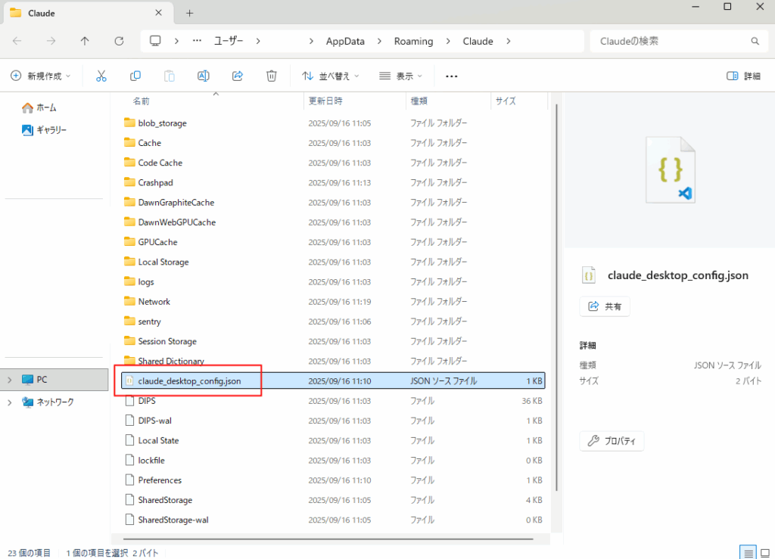Viewport: 775px width, 559px height.
Task: Select ギャラリー in navigation pane
Action: click(x=43, y=130)
